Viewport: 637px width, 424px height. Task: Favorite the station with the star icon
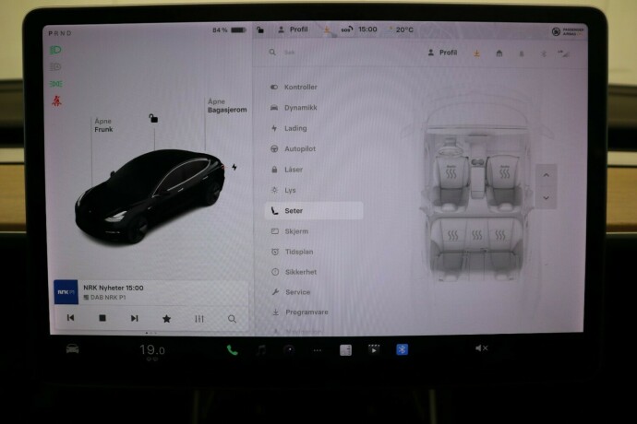[166, 319]
